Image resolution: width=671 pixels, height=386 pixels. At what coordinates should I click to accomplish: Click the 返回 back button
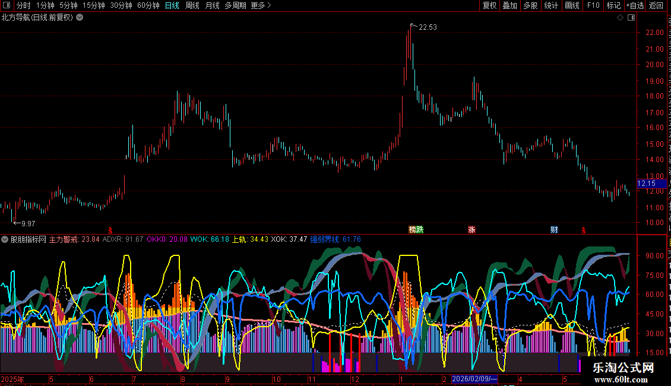click(656, 5)
